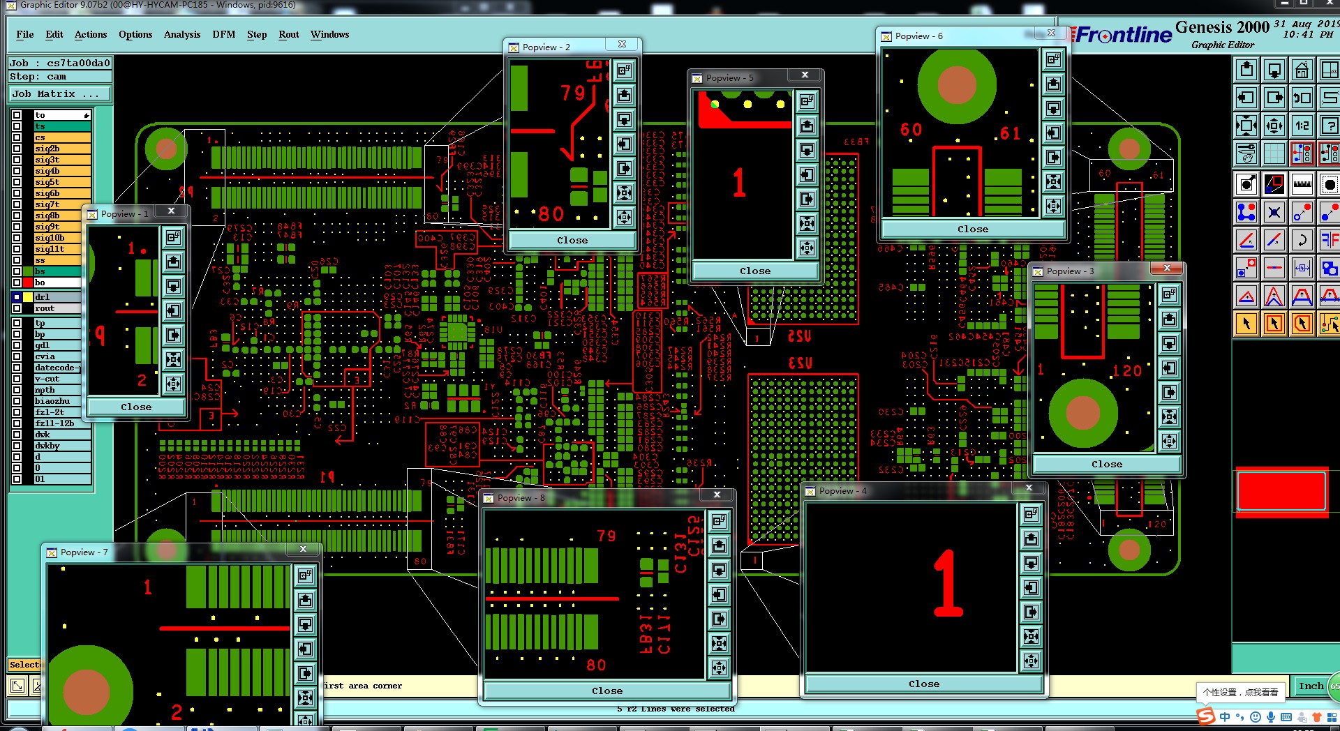The width and height of the screenshot is (1340, 731).
Task: Select the sig2b layer row
Action: tap(62, 149)
